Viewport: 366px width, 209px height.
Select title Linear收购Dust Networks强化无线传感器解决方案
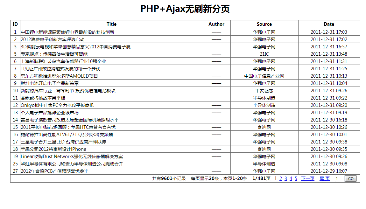pos(72,156)
